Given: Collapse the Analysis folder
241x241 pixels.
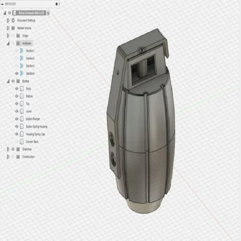Looking at the screenshot, I should 8,43.
